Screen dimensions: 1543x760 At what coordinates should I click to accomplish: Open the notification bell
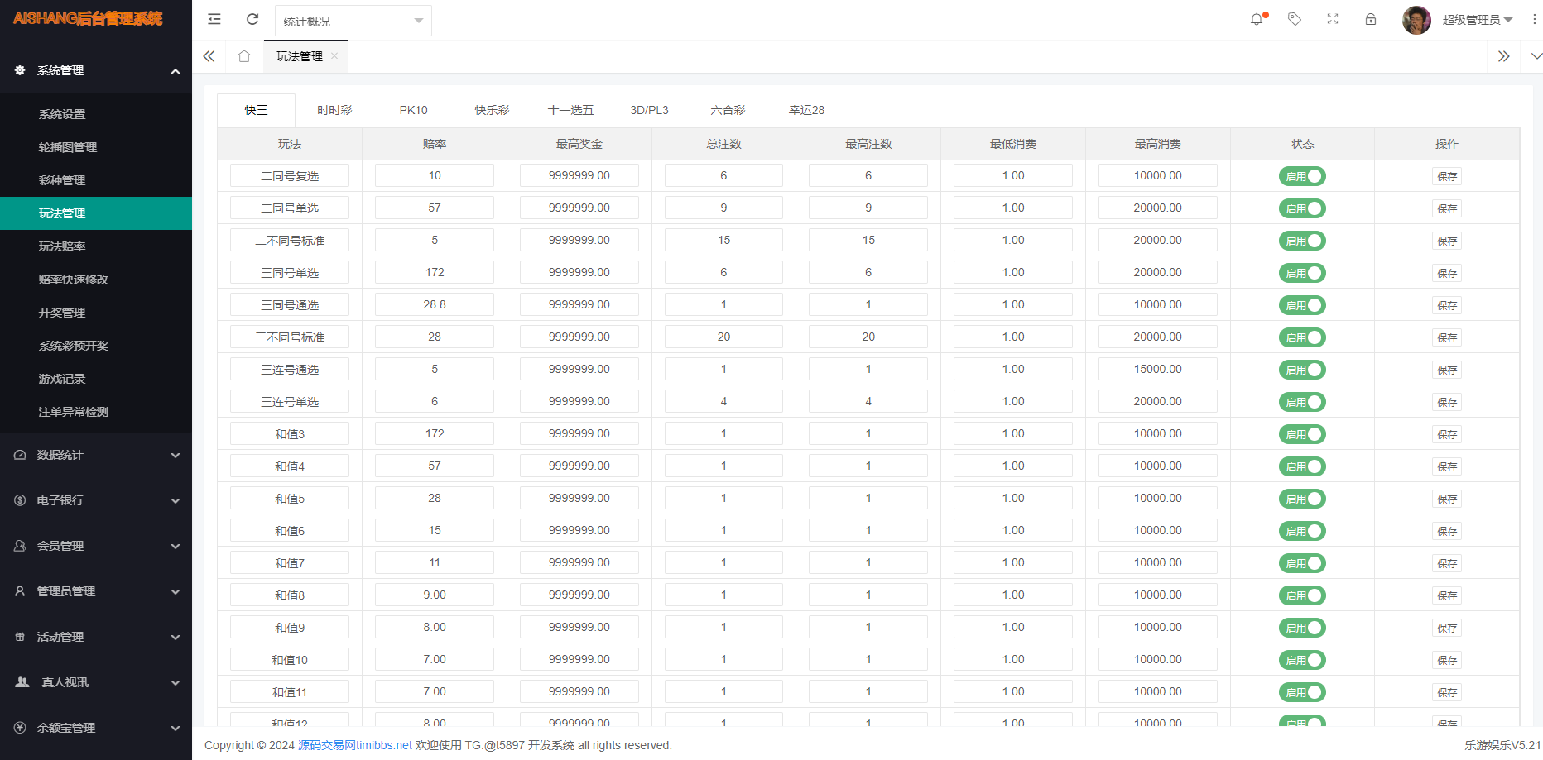tap(1257, 19)
